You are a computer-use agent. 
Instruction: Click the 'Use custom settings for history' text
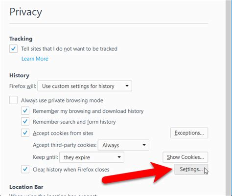tap(78, 86)
